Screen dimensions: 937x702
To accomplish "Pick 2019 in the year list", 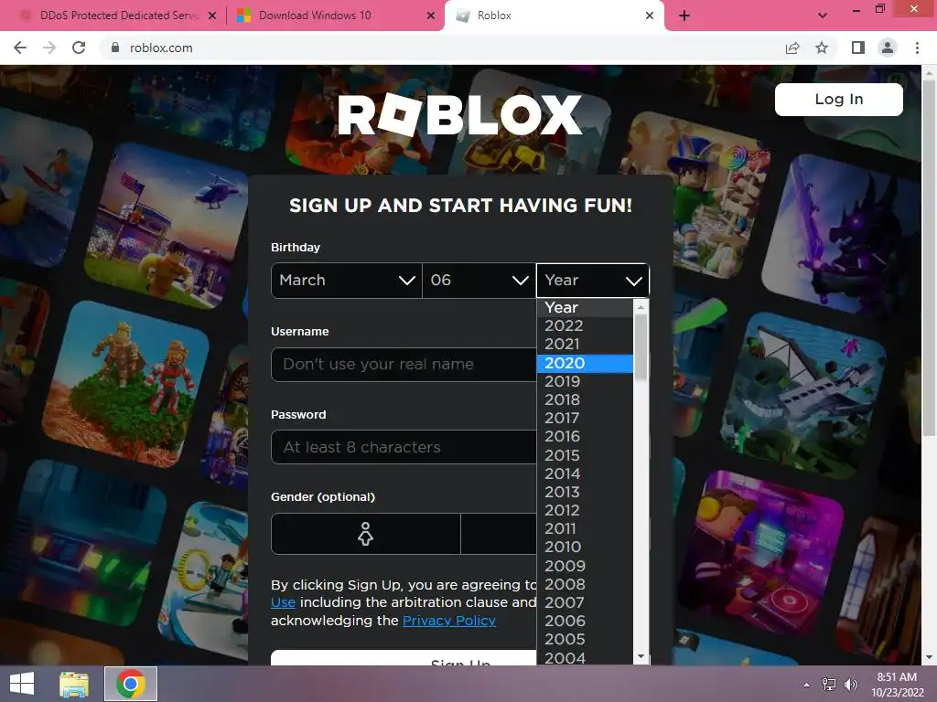I will point(585,381).
